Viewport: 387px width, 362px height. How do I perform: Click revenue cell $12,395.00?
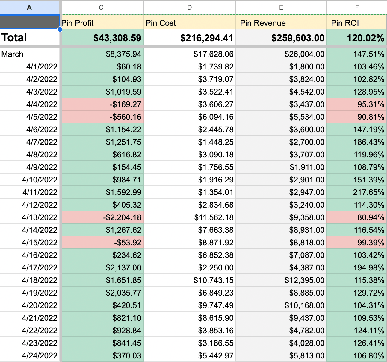click(281, 280)
